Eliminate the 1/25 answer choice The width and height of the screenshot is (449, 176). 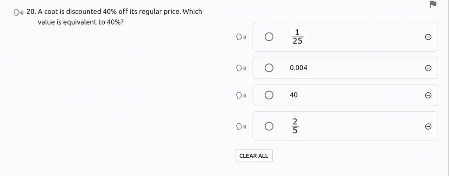coord(428,37)
